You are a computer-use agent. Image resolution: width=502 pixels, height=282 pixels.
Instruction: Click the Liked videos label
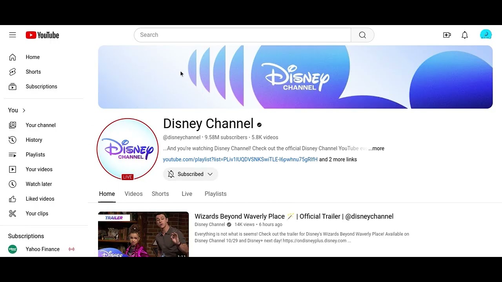tap(40, 199)
